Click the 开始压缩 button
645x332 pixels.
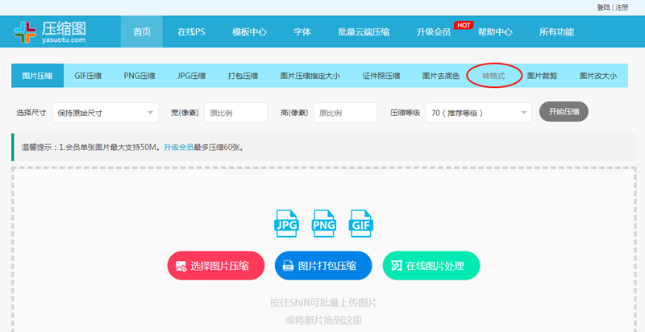(564, 112)
